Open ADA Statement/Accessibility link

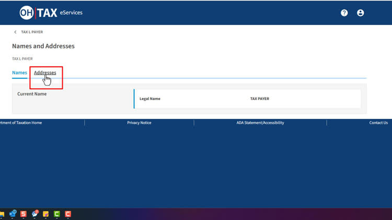[260, 123]
